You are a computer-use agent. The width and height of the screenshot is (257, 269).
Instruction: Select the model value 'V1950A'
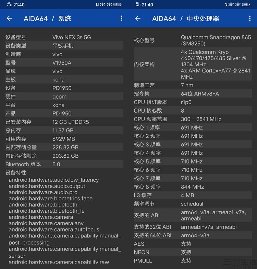click(x=62, y=63)
